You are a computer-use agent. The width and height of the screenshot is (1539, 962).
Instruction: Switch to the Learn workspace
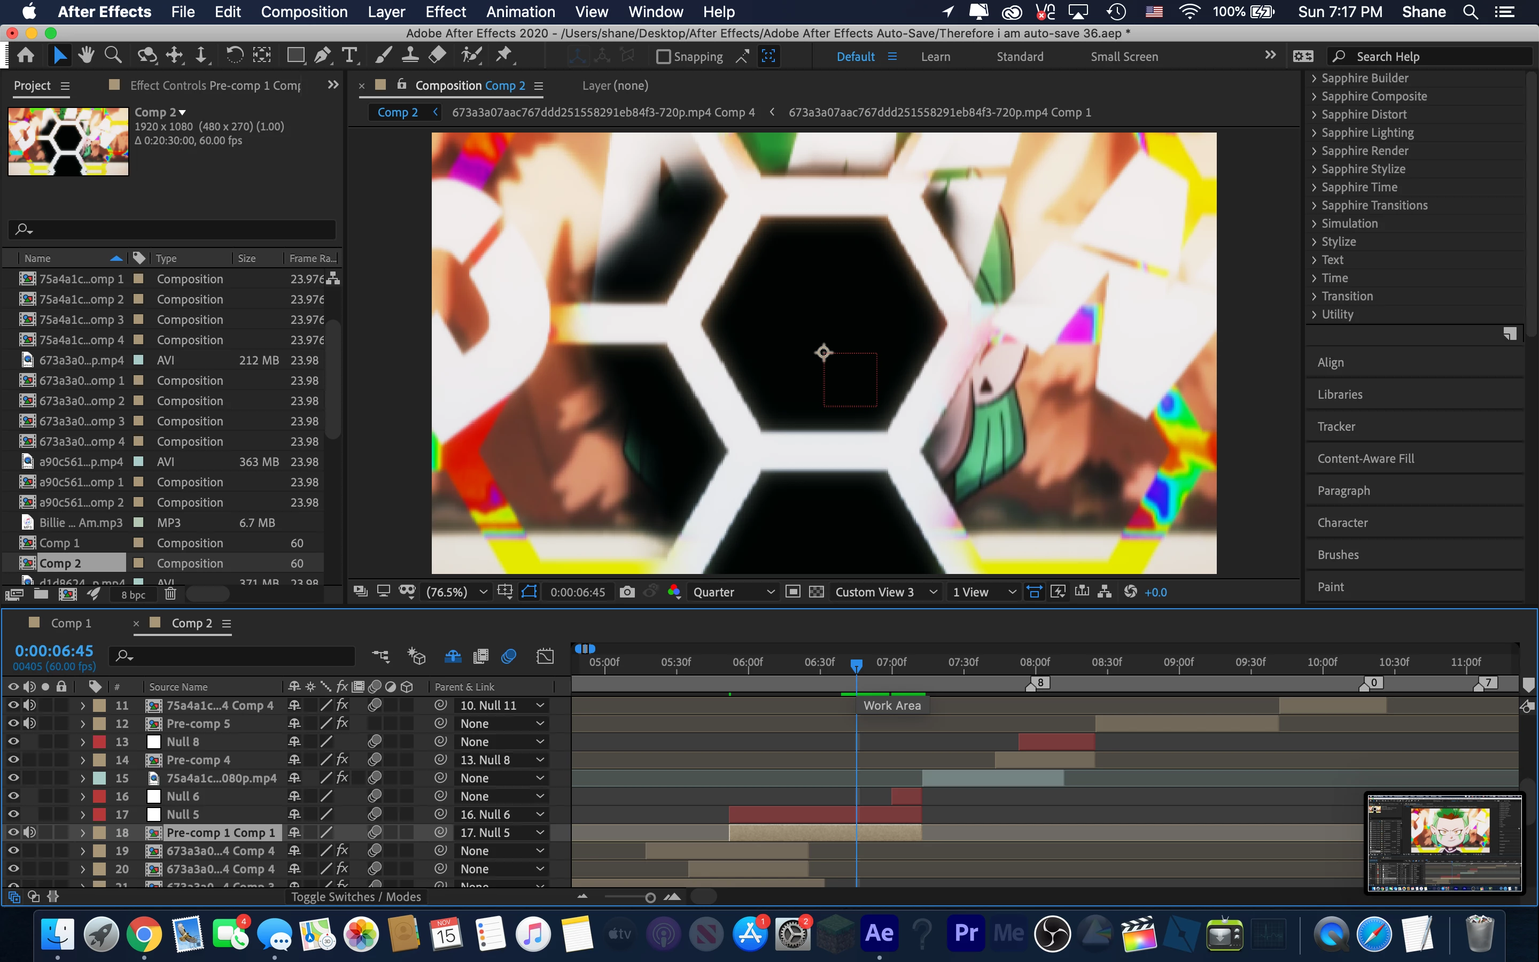935,57
